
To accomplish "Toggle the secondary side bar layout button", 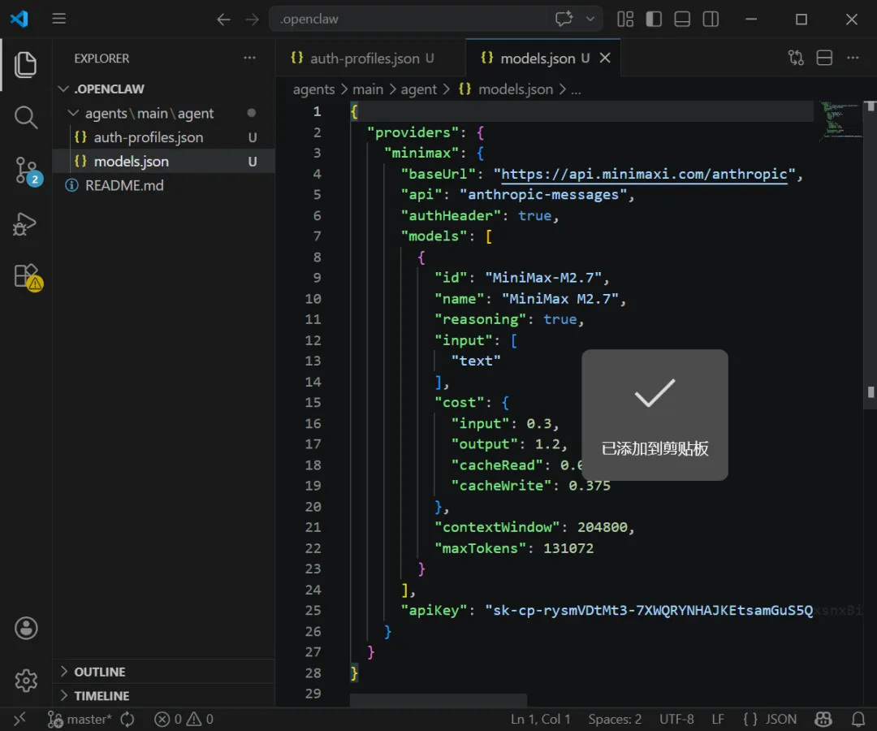I will [x=711, y=19].
